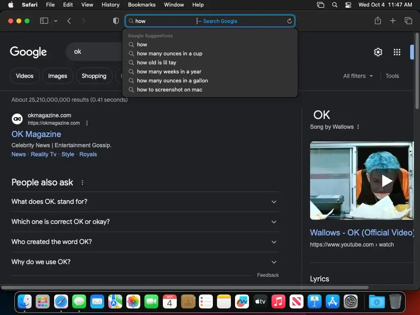Show tab overview
The width and height of the screenshot is (420, 315).
tap(408, 21)
